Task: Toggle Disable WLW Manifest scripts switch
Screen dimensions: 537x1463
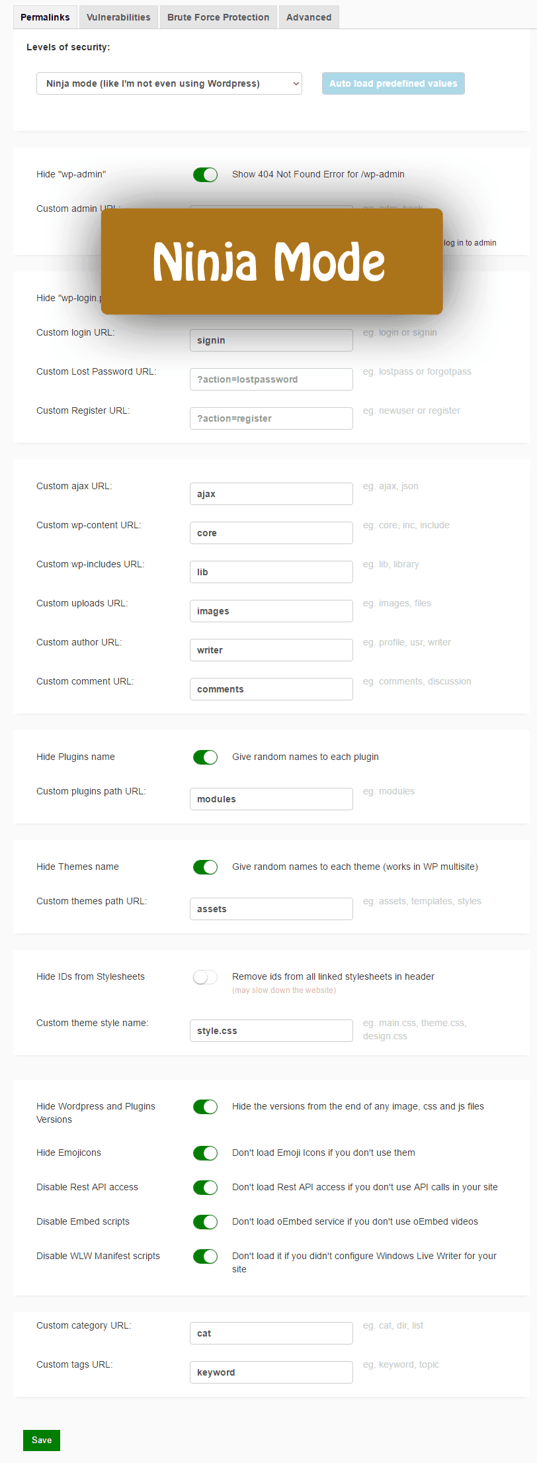Action: point(205,1256)
